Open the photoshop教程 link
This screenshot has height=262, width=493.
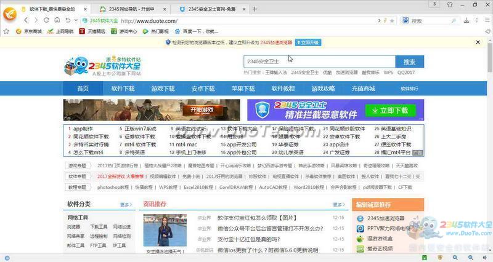click(x=113, y=187)
